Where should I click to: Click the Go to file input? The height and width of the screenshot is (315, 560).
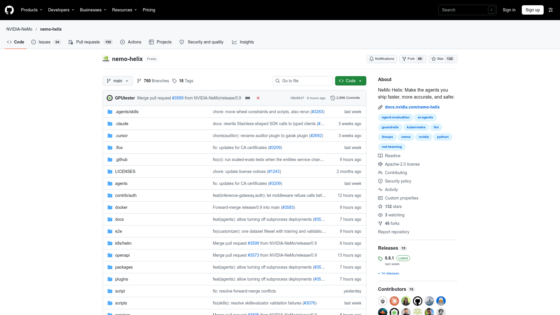coord(303,81)
